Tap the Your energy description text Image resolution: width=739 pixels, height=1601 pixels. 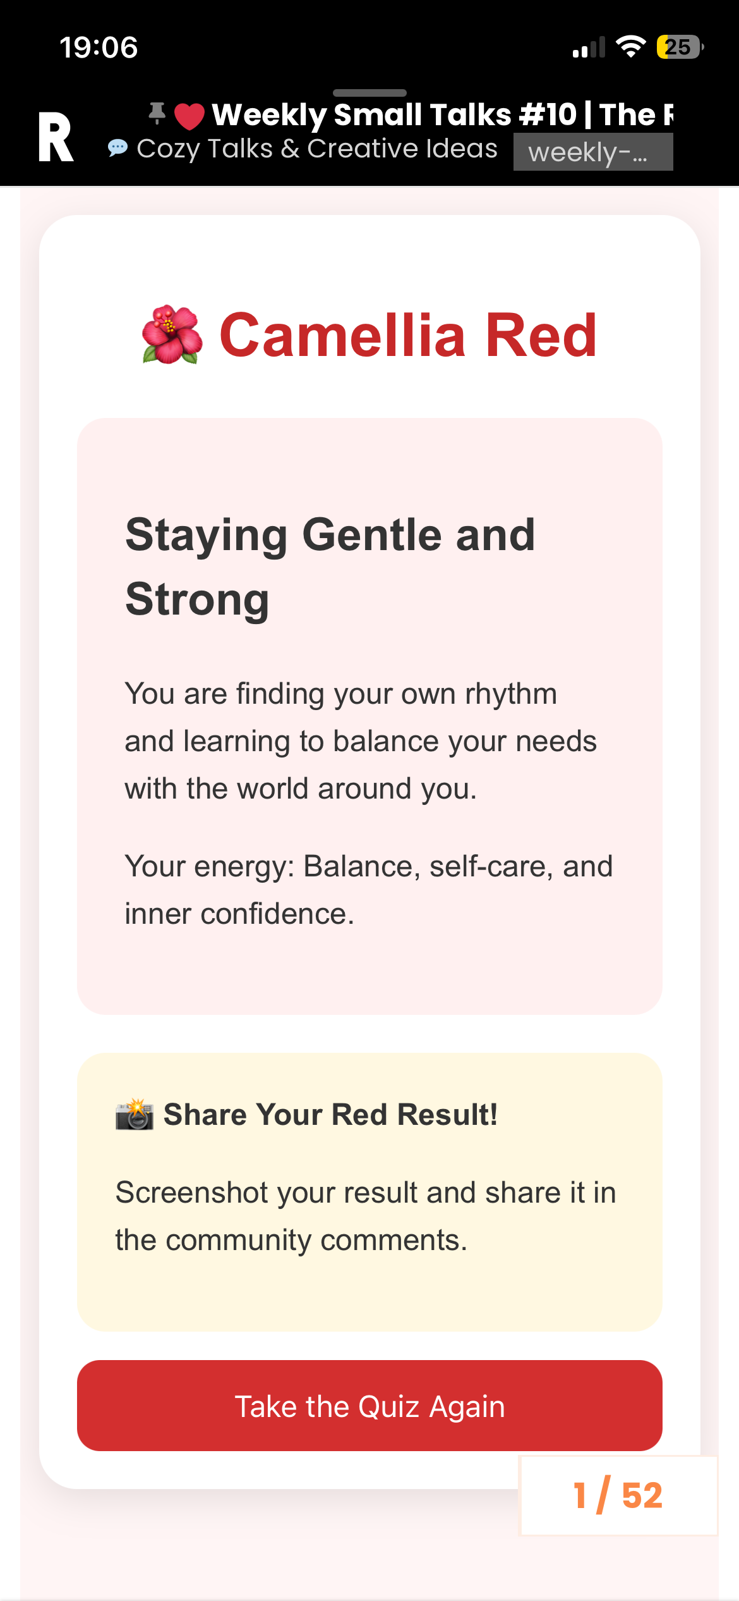(369, 890)
